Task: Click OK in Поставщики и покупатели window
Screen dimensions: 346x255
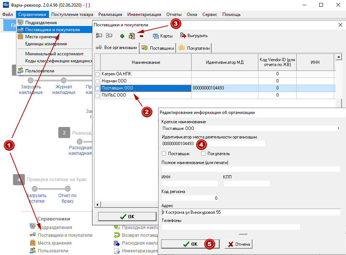Action: 127,217
